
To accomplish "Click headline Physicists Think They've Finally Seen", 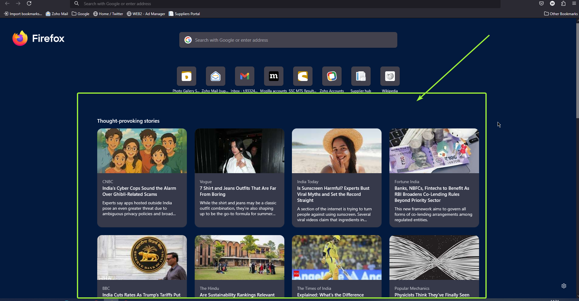I will [432, 295].
